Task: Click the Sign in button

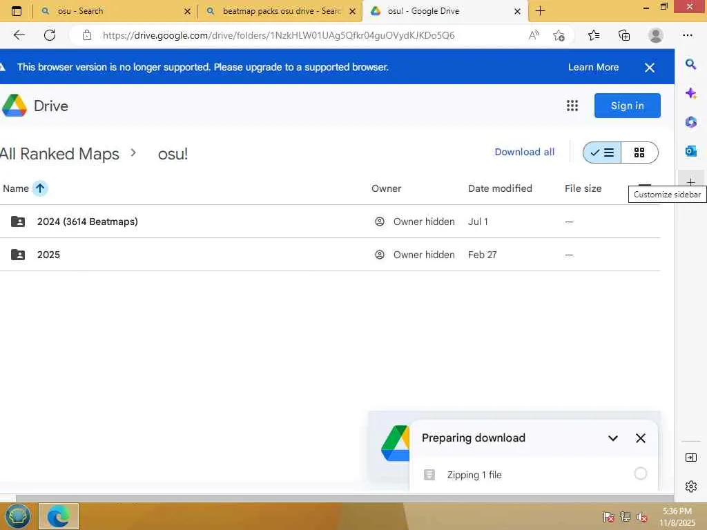Action: coord(627,106)
